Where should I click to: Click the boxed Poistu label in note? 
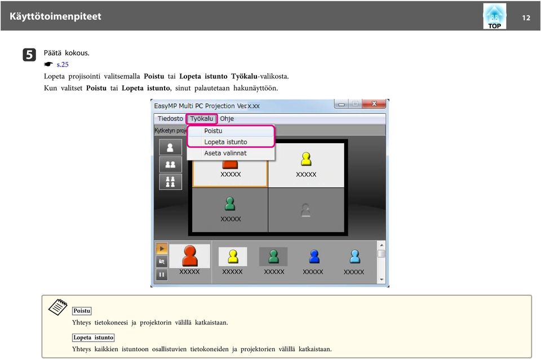(x=82, y=311)
